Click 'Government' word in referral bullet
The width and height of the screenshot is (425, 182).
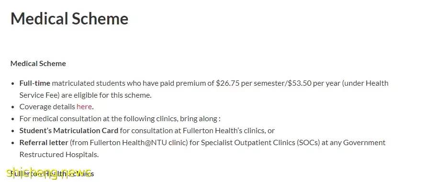pyautogui.click(x=364, y=142)
